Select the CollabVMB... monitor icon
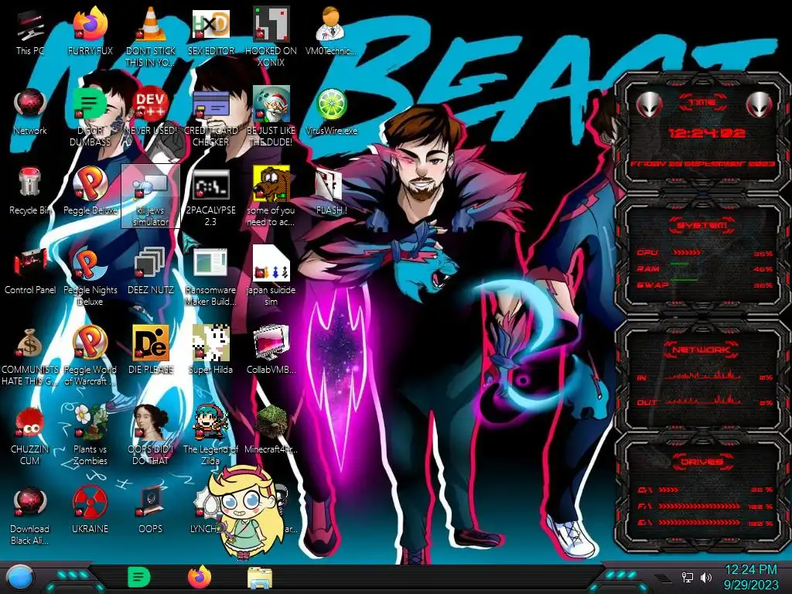This screenshot has height=594, width=792. [x=271, y=350]
